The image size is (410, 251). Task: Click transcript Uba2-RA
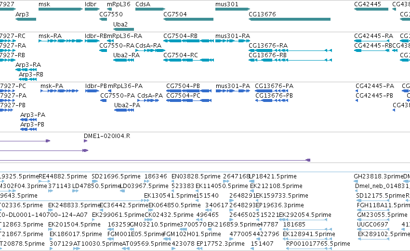(x=123, y=60)
